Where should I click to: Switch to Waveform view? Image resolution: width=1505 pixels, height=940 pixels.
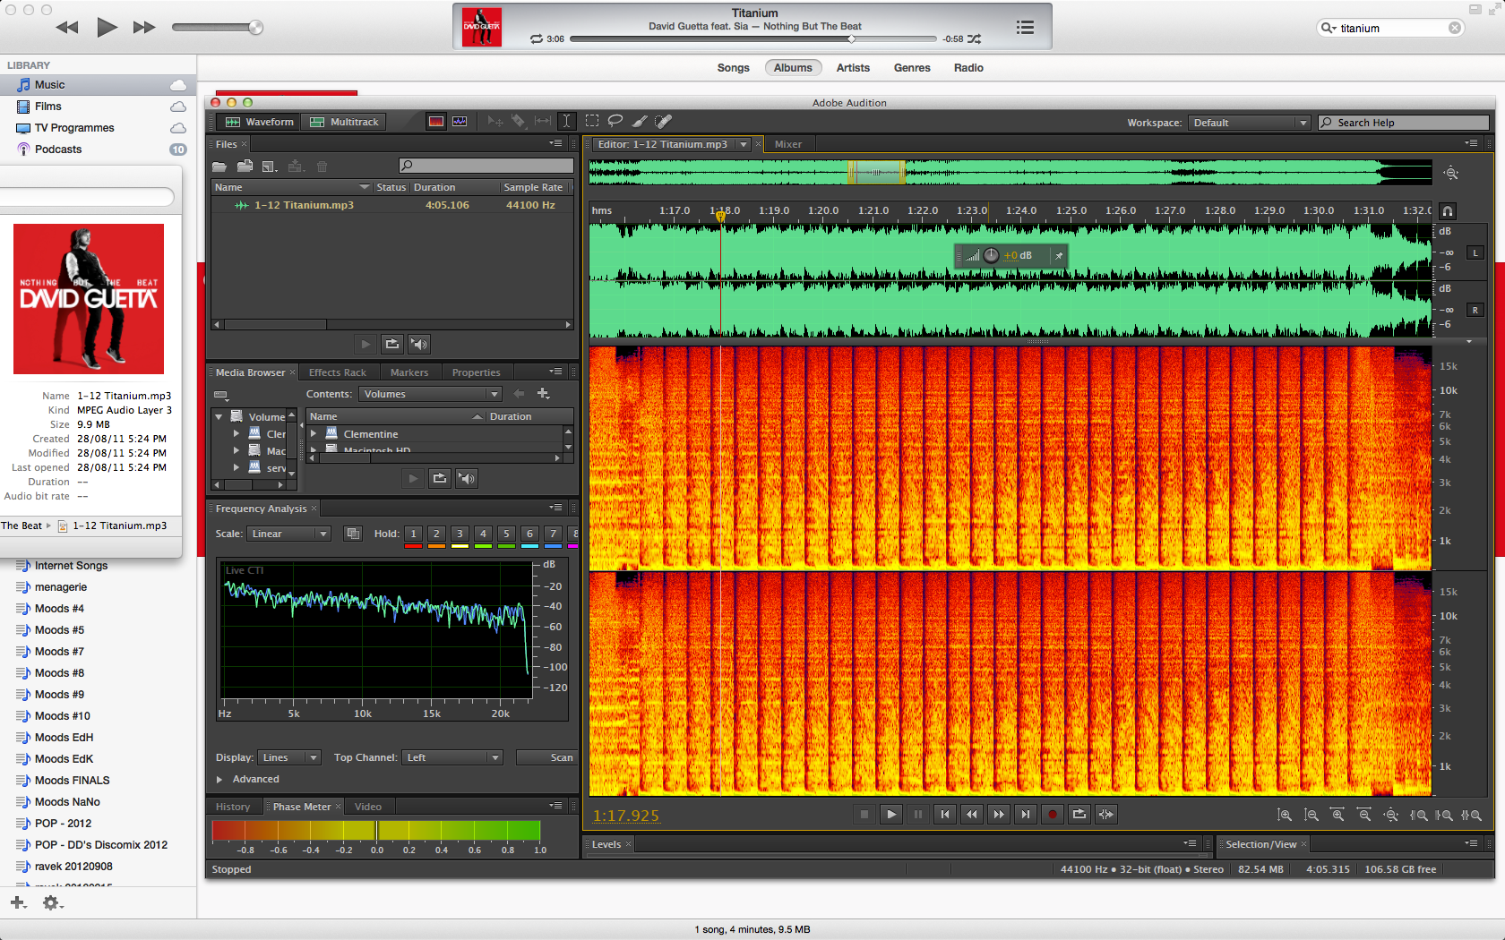point(259,122)
